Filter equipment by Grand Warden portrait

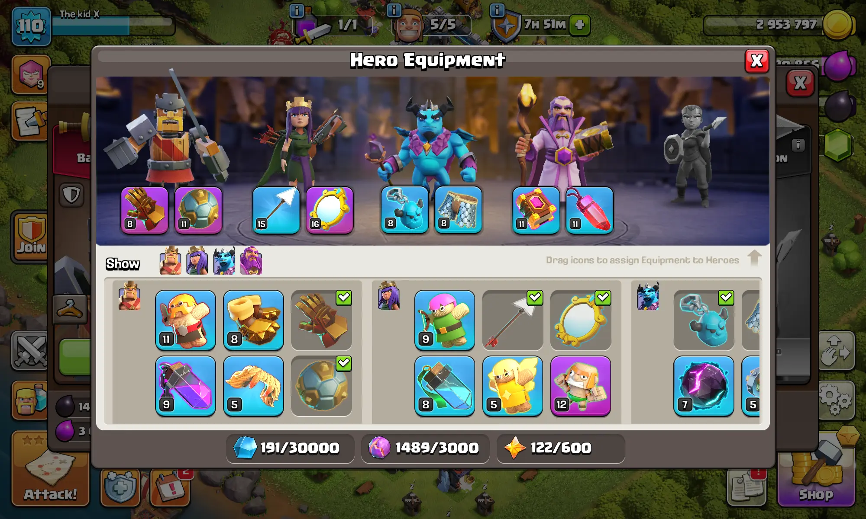coord(251,260)
